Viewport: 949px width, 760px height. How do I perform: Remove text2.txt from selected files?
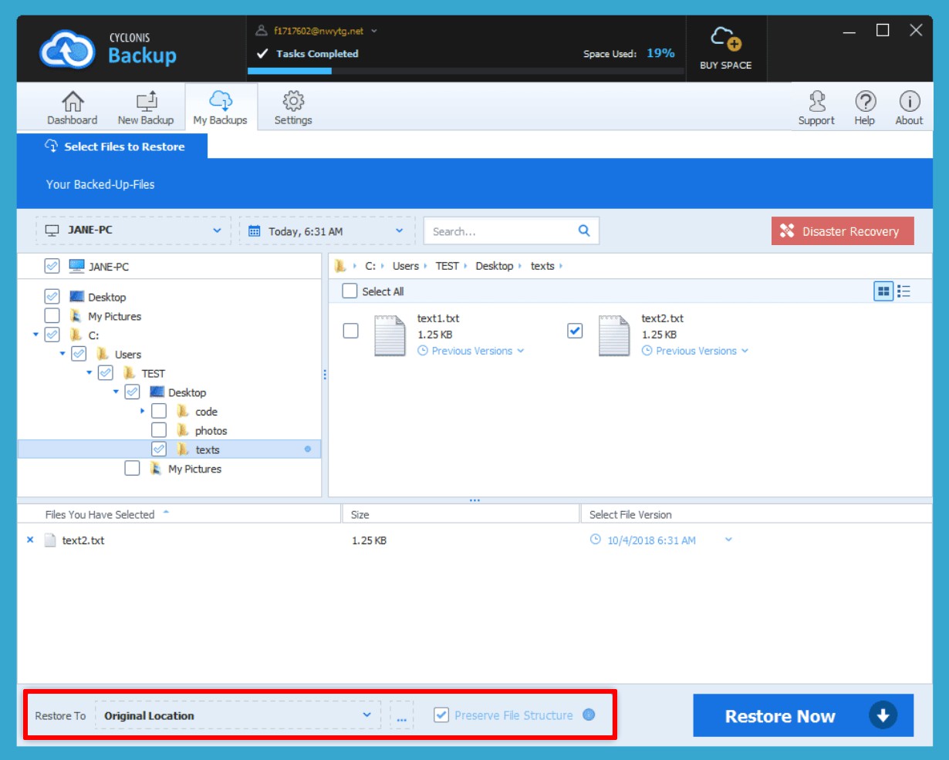tap(30, 540)
